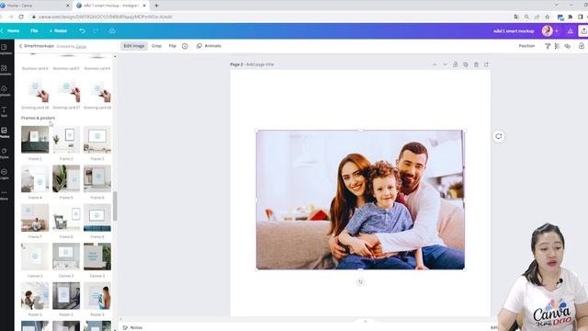Click the Transparency icon in the toolbar

(558, 46)
